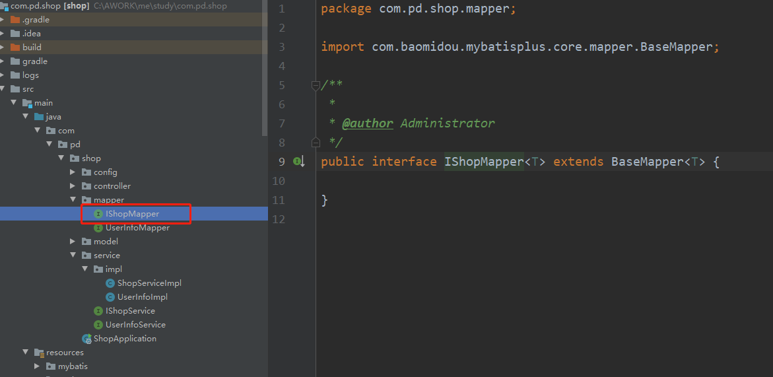This screenshot has width=773, height=377.
Task: Click the .gradle folder icon
Action: point(15,20)
